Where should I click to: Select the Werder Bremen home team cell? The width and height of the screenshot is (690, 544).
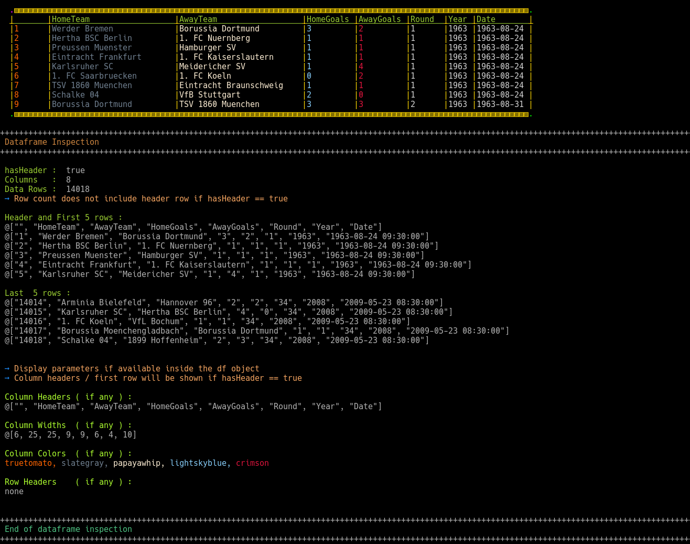coord(82,29)
